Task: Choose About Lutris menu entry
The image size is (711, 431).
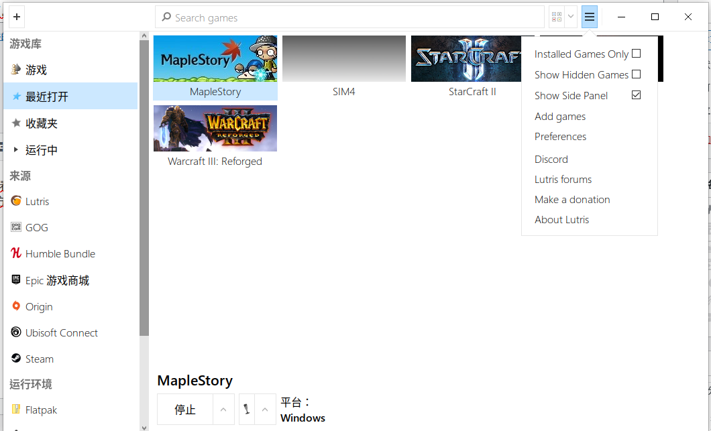Action: pos(561,220)
